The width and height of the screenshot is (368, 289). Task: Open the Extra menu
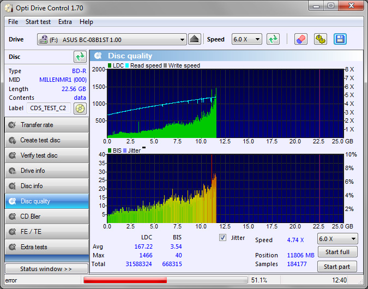coord(65,22)
